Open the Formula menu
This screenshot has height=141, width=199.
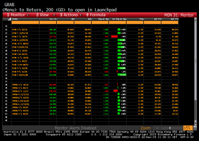pos(96,15)
